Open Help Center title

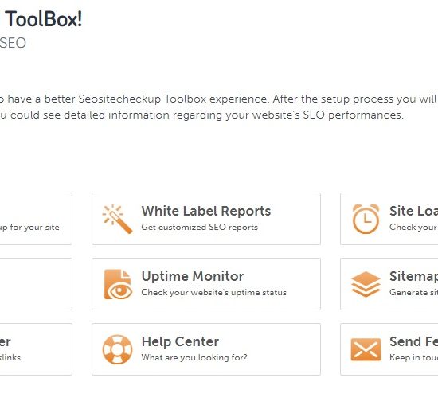pos(180,341)
